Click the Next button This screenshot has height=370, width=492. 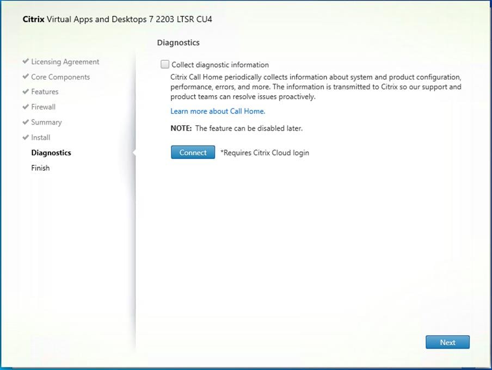(x=447, y=342)
